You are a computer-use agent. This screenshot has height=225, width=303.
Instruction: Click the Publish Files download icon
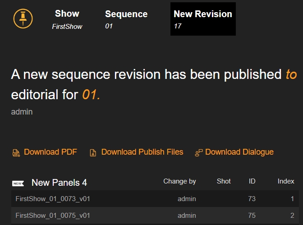[93, 152]
